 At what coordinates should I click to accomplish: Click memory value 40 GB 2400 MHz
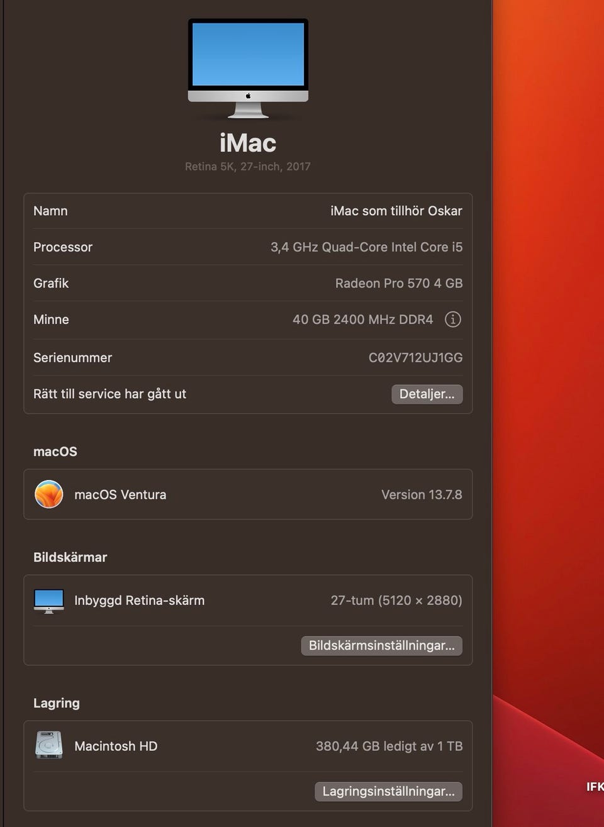coord(363,319)
